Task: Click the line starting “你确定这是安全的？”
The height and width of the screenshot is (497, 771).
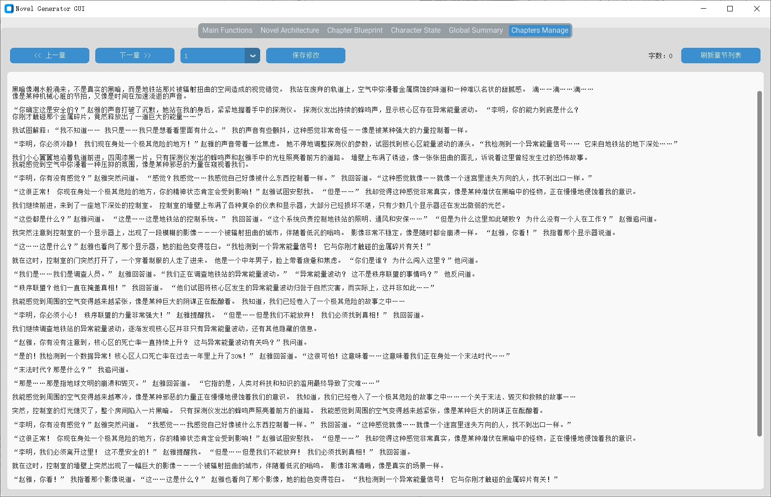Action: coord(295,113)
